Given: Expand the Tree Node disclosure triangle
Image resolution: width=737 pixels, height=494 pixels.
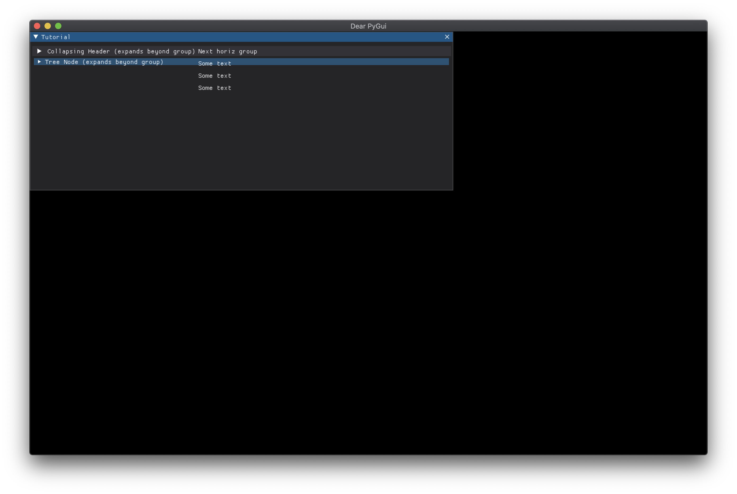Looking at the screenshot, I should 39,62.
